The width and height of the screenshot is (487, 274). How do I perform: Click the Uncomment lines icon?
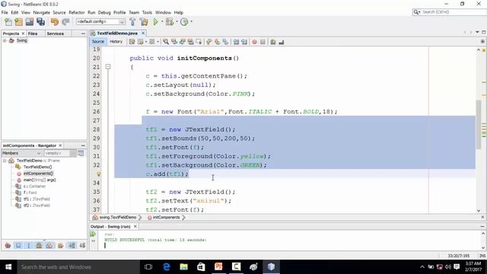[x=282, y=42]
